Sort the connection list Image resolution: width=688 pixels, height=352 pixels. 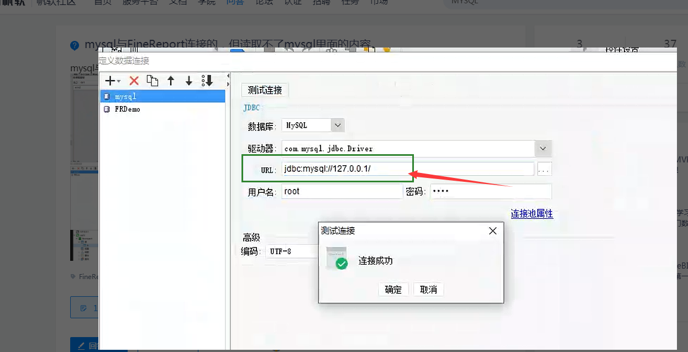[207, 81]
